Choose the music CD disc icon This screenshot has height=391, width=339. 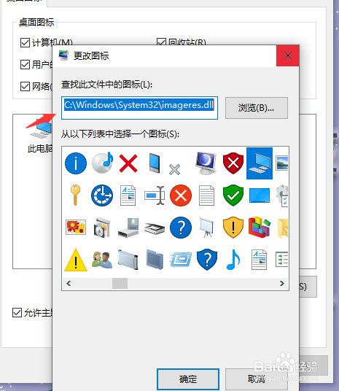103,163
